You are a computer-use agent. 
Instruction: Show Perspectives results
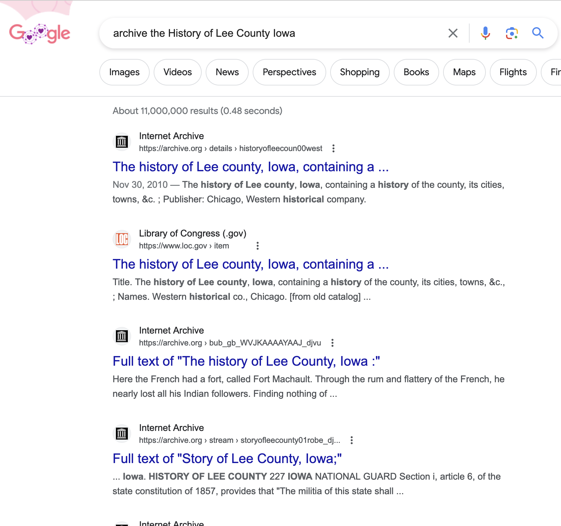point(289,72)
